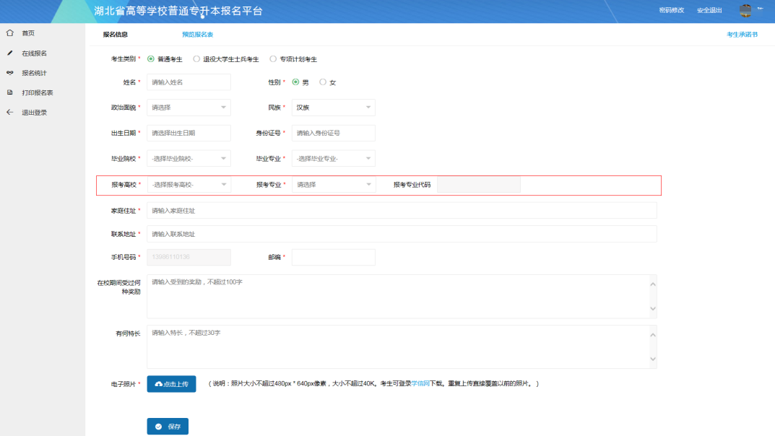Screen dimensions: 775x436
Task: Click the scroll arrow on 有何特长 textarea
Action: click(x=652, y=334)
